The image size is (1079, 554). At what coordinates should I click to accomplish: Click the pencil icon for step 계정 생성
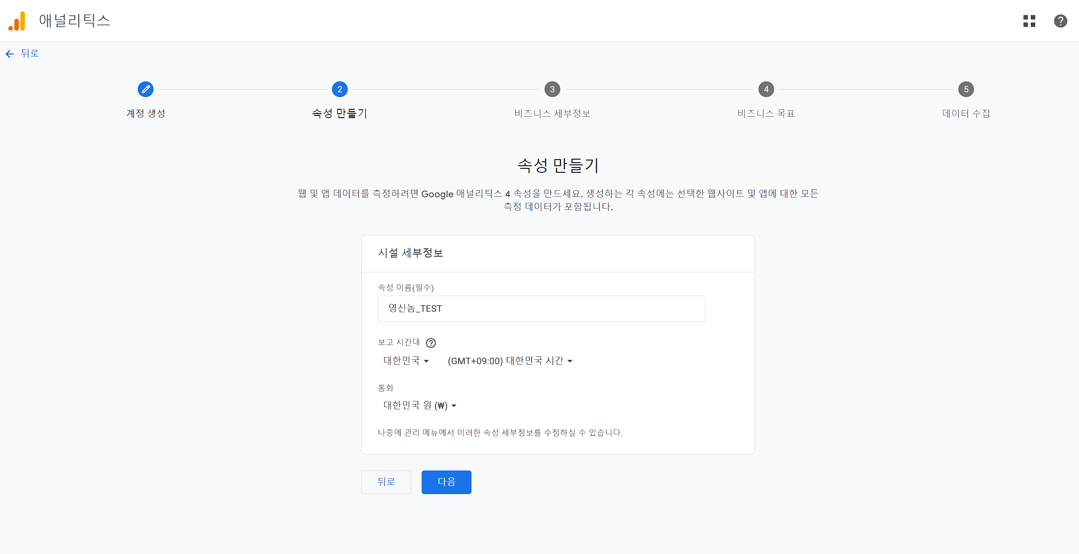pyautogui.click(x=146, y=89)
